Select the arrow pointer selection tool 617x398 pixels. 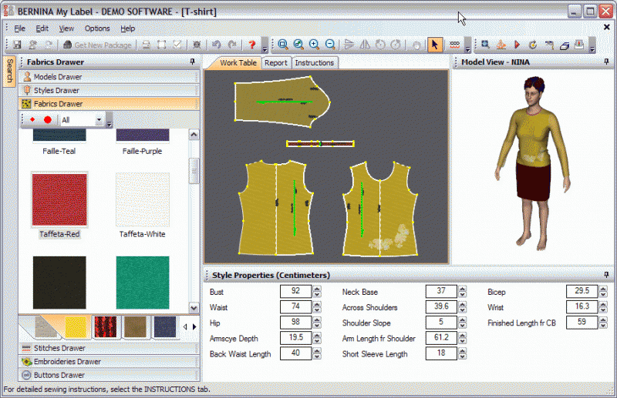[435, 45]
